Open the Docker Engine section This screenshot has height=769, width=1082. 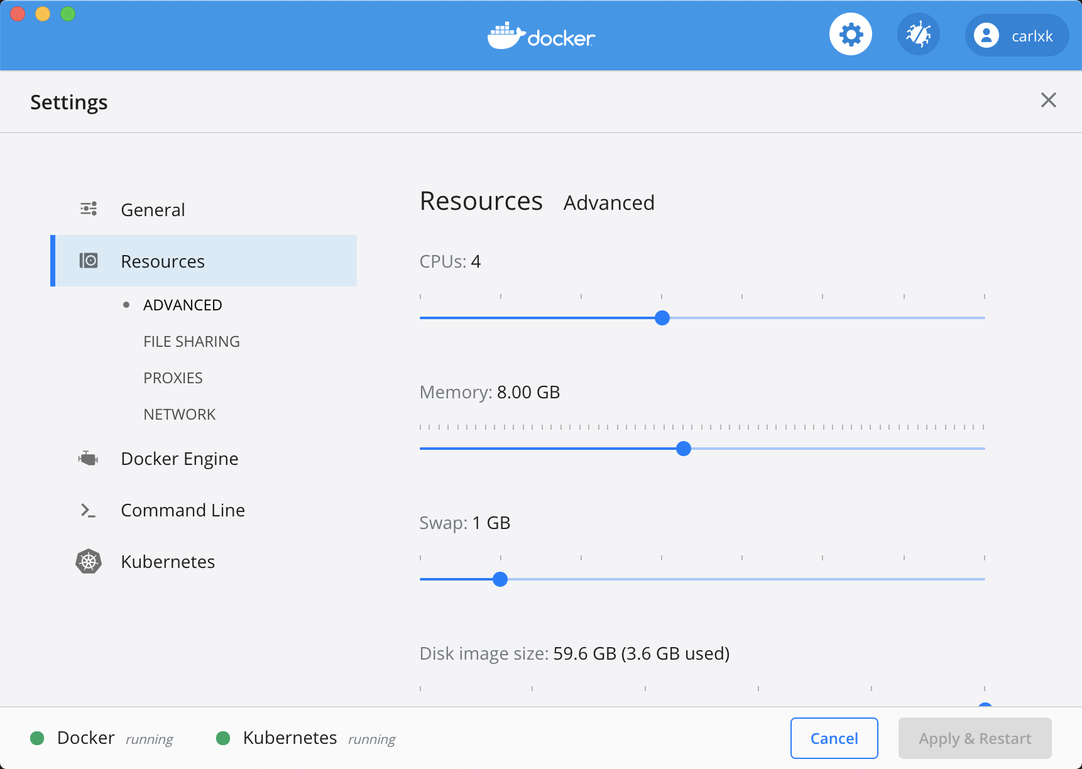click(204, 459)
